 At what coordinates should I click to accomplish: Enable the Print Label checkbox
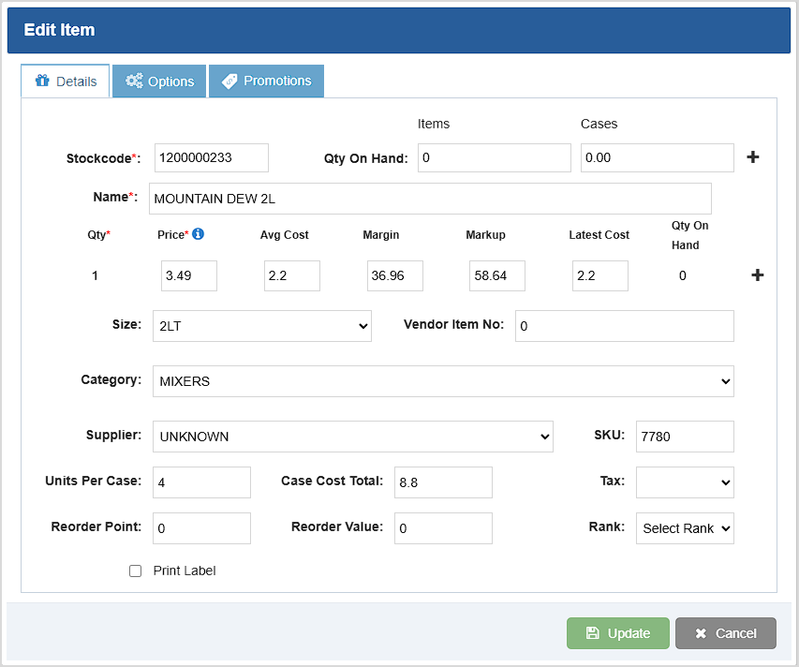[x=135, y=571]
